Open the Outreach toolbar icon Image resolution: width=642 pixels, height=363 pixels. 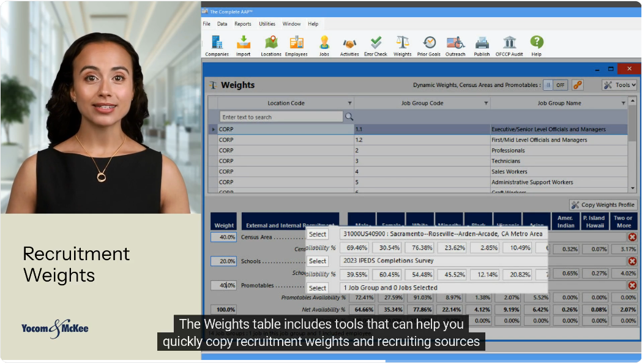[455, 45]
